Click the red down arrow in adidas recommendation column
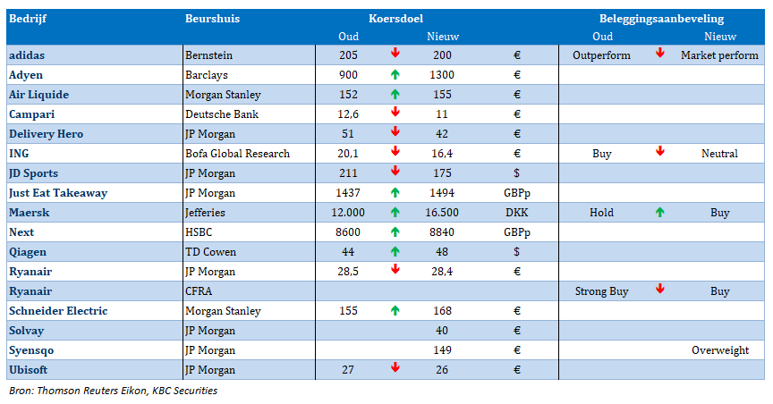The height and width of the screenshot is (404, 773). click(x=660, y=54)
